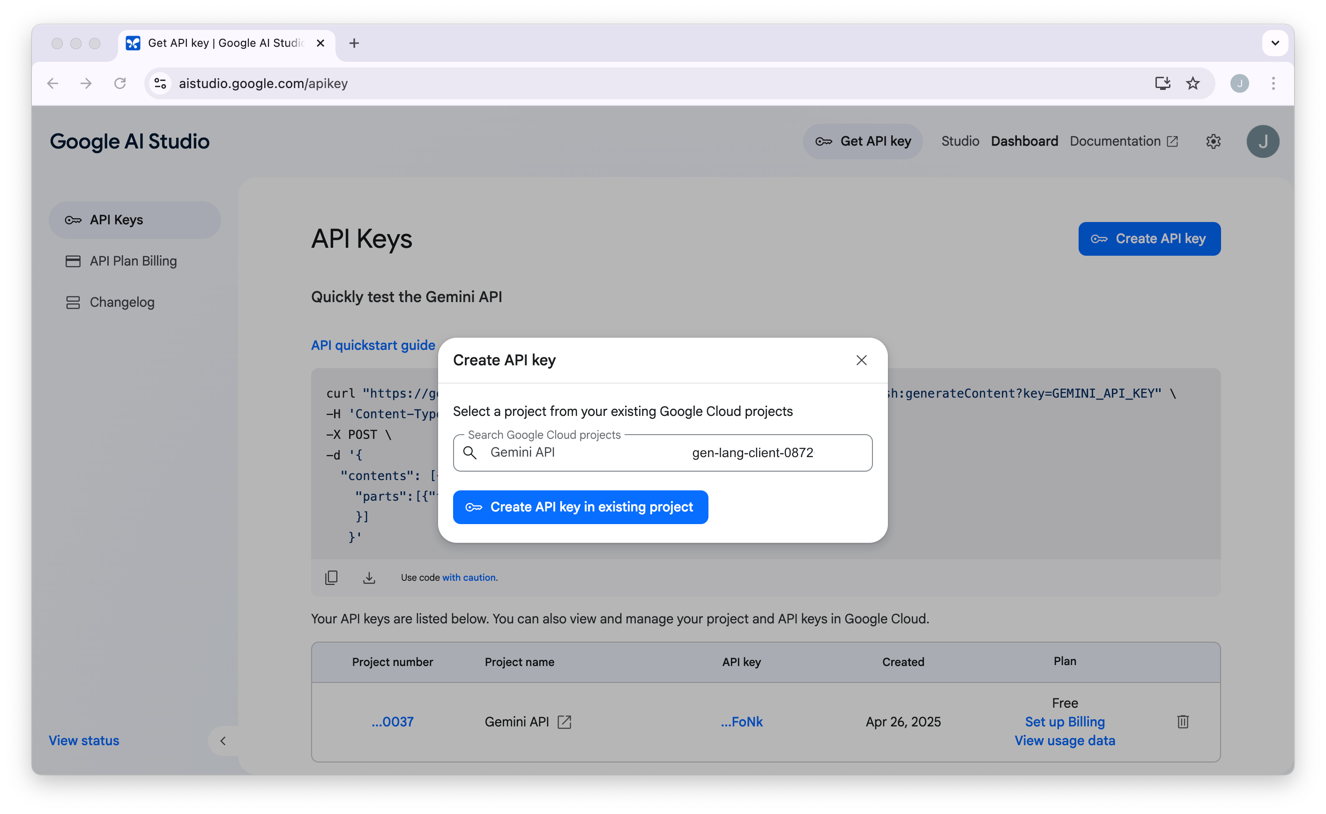Image resolution: width=1326 pixels, height=814 pixels.
Task: Open a new browser tab
Action: 354,43
